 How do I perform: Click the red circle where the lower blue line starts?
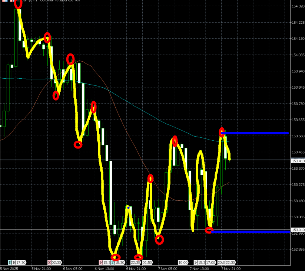point(209,230)
